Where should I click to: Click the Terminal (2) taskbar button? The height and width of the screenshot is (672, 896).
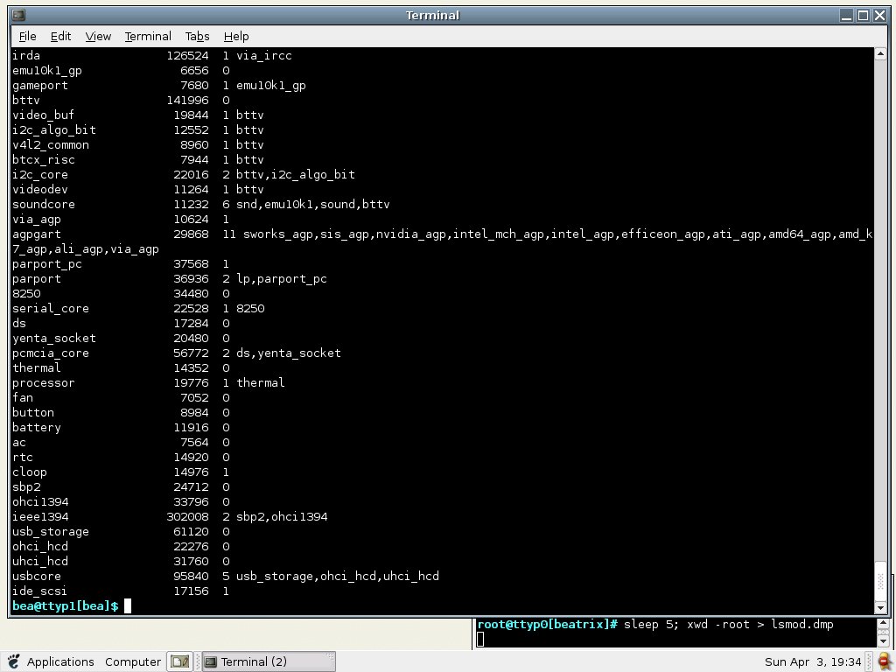pyautogui.click(x=269, y=661)
